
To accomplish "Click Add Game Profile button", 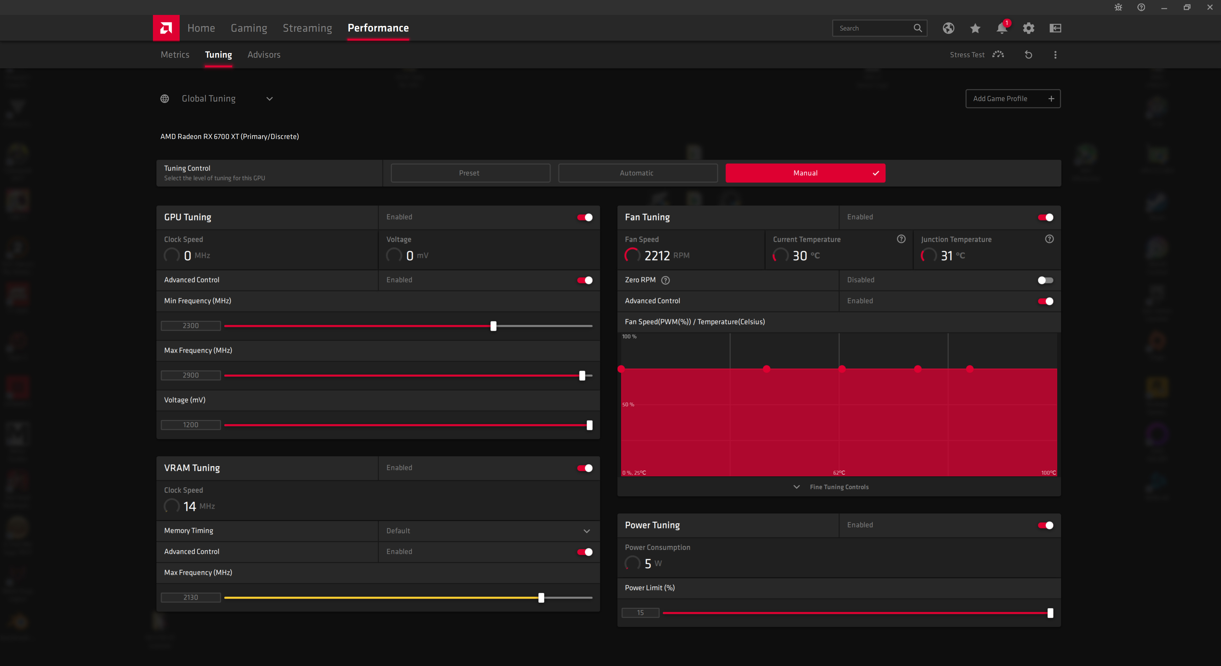I will (x=1012, y=99).
